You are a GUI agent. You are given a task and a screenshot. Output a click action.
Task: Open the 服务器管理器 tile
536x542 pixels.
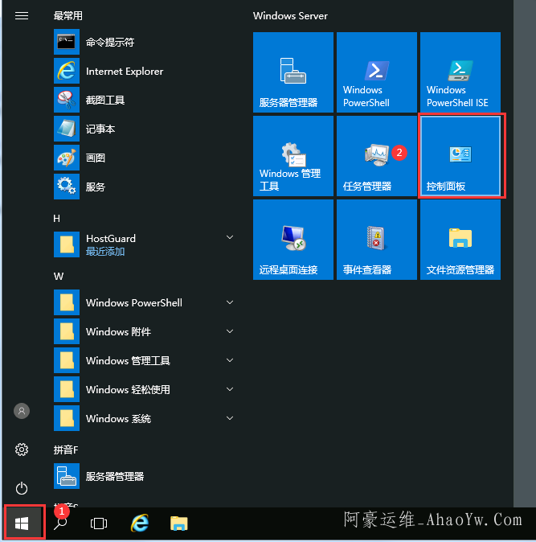pos(293,72)
